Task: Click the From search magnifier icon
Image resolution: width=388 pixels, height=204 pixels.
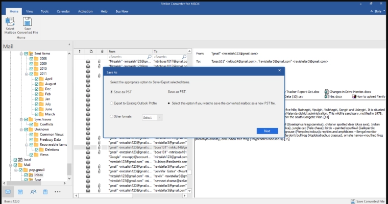Action: click(x=149, y=57)
